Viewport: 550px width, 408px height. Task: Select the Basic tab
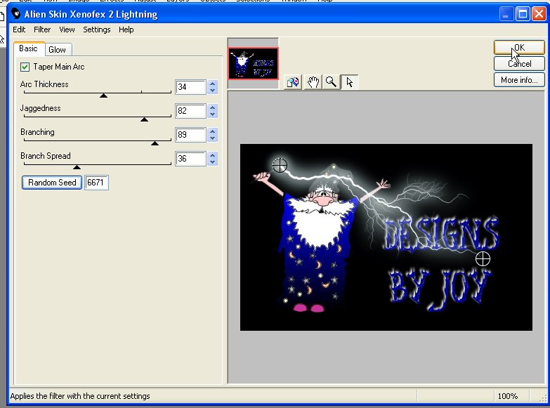[x=28, y=48]
